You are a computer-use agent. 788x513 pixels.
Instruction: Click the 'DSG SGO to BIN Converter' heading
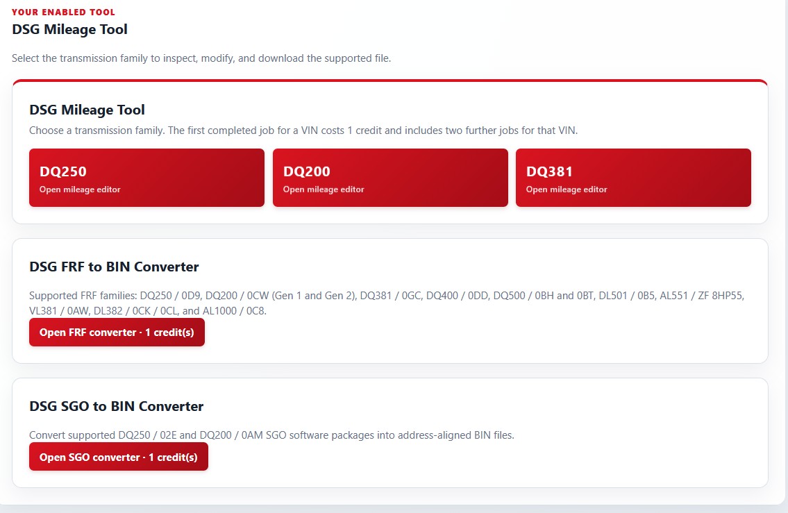(x=116, y=407)
